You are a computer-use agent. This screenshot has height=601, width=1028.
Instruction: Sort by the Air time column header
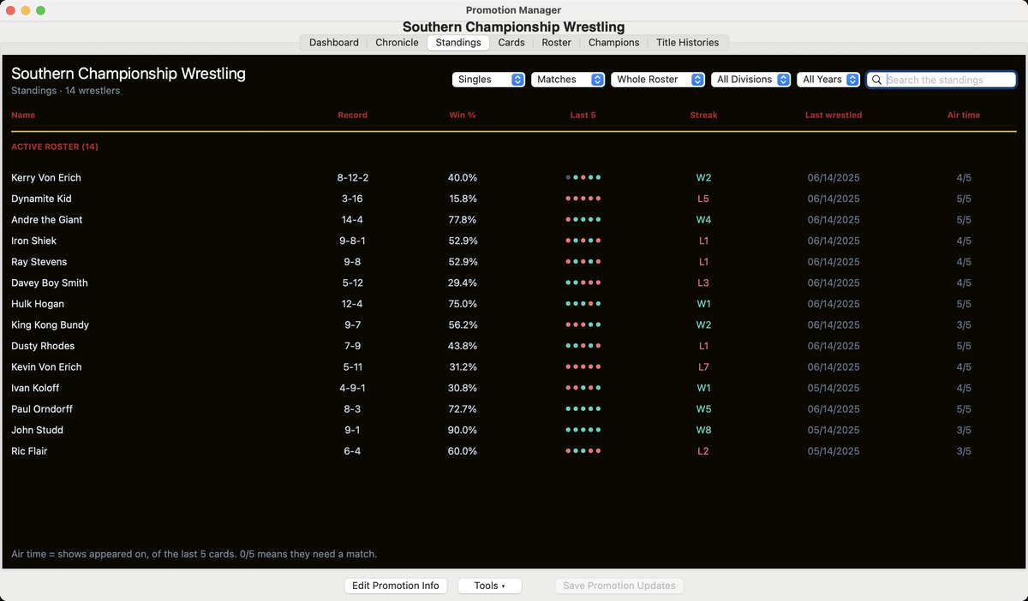[x=964, y=115]
